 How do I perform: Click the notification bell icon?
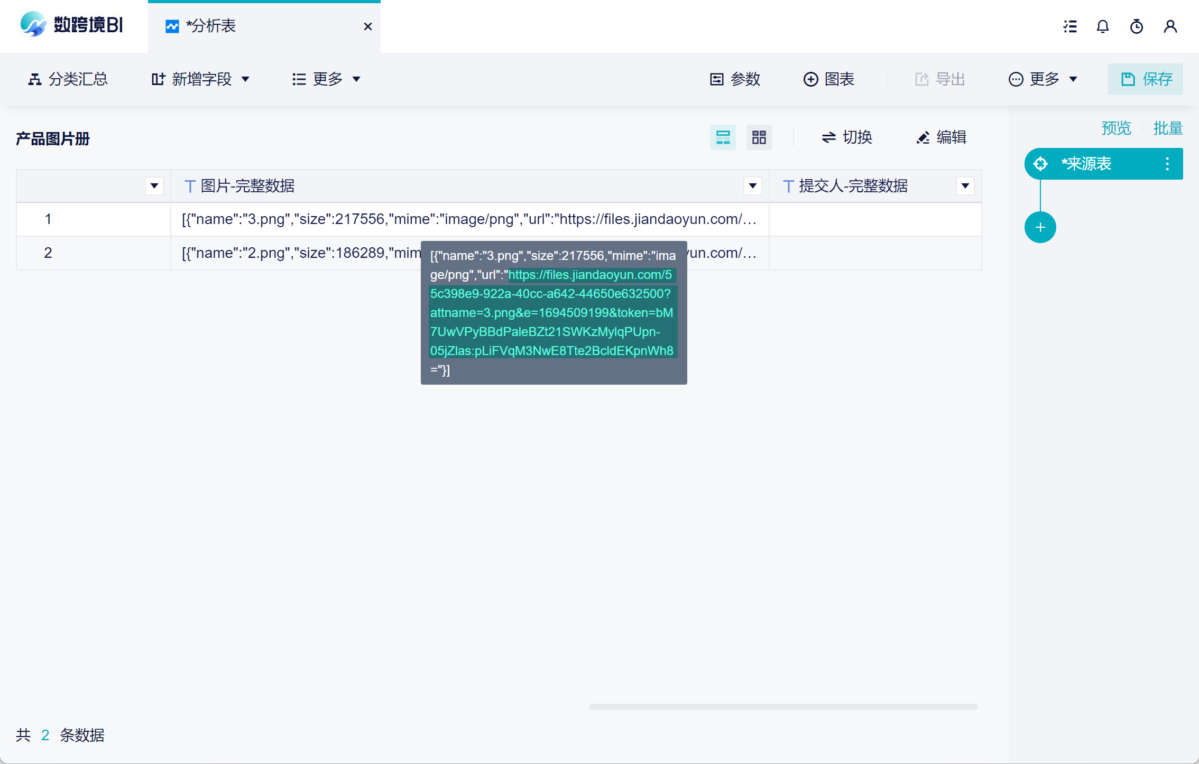point(1103,26)
